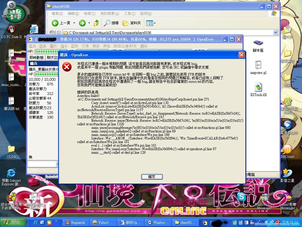Open the Skype desktop shortcut

click(x=242, y=198)
